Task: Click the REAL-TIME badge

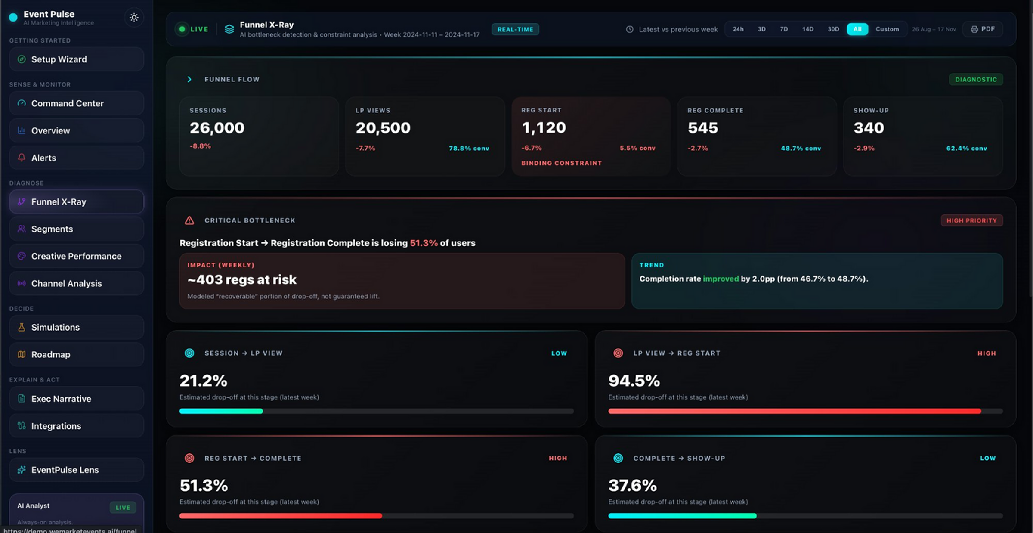Action: (515, 29)
